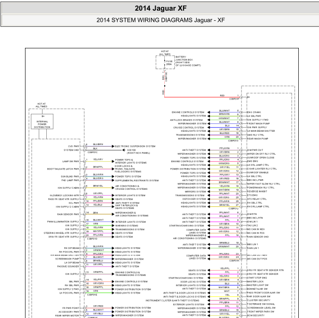This screenshot has width=319, height=318.
Task: Click the 'CIGAR LIGHTER RLY CTRL' label
Action: [x=262, y=169]
